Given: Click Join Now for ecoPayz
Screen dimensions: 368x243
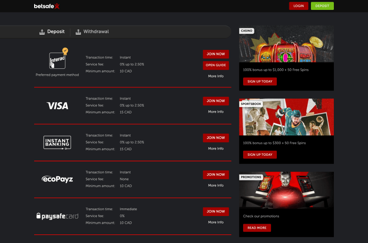Looking at the screenshot, I should coord(216,175).
